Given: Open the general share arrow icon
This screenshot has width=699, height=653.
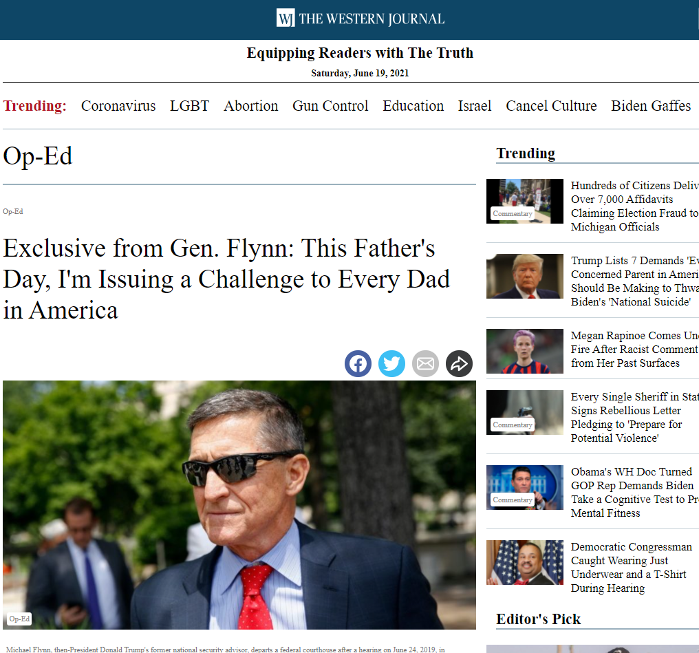Looking at the screenshot, I should (459, 364).
